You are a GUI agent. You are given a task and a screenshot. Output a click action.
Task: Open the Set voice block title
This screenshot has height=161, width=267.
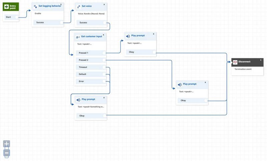[87, 6]
